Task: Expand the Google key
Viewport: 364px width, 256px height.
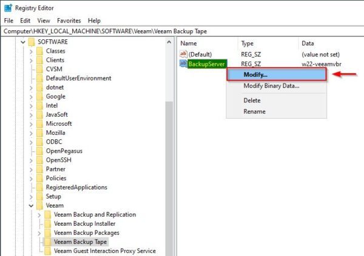Action: [x=31, y=97]
